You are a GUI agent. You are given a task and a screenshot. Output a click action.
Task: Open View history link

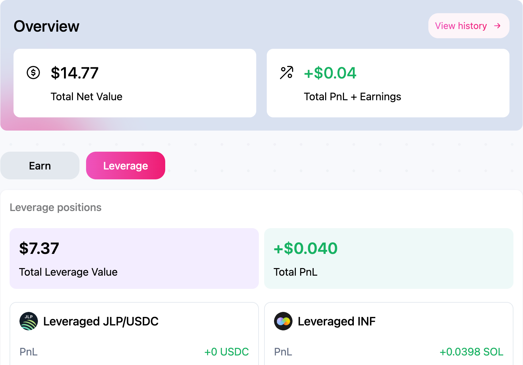[461, 26]
